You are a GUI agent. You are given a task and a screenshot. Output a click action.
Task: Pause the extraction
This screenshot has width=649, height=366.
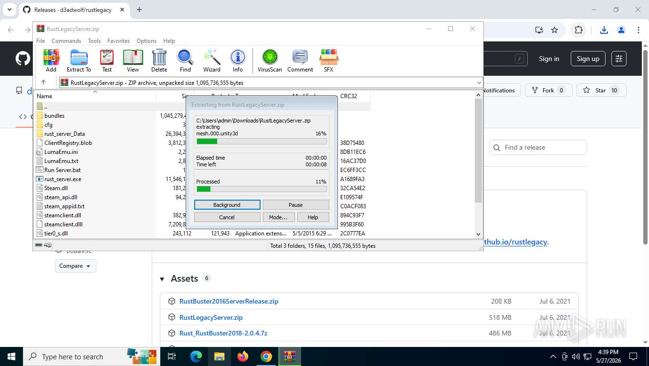[x=296, y=205]
